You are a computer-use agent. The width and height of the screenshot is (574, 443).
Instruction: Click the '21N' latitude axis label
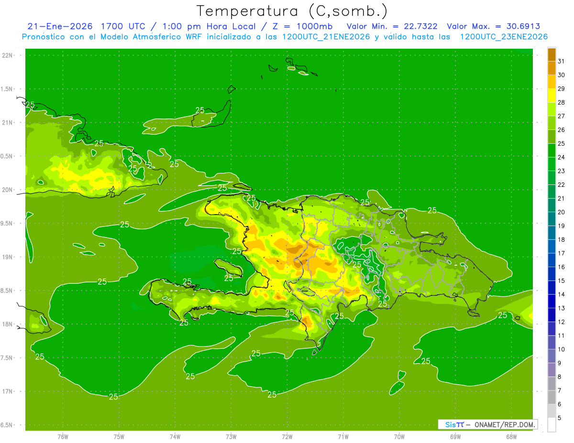(7, 122)
